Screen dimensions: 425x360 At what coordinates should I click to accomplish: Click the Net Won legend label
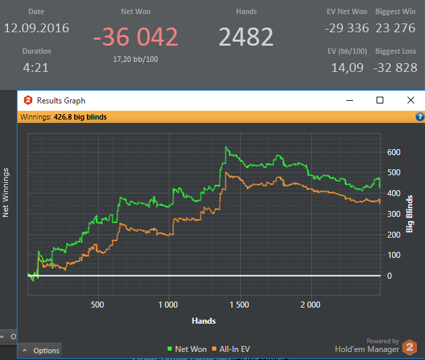pos(191,349)
